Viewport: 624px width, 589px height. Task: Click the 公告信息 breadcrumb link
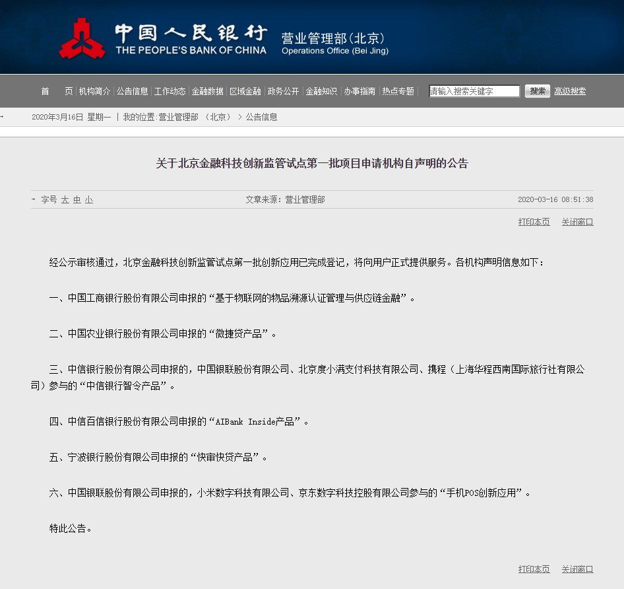pyautogui.click(x=261, y=117)
